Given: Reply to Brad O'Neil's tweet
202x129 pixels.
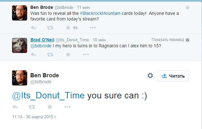Looking at the screenshot, I should (x=33, y=55).
